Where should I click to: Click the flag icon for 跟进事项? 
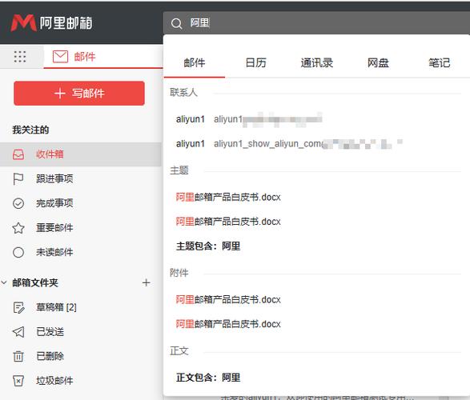(x=18, y=179)
